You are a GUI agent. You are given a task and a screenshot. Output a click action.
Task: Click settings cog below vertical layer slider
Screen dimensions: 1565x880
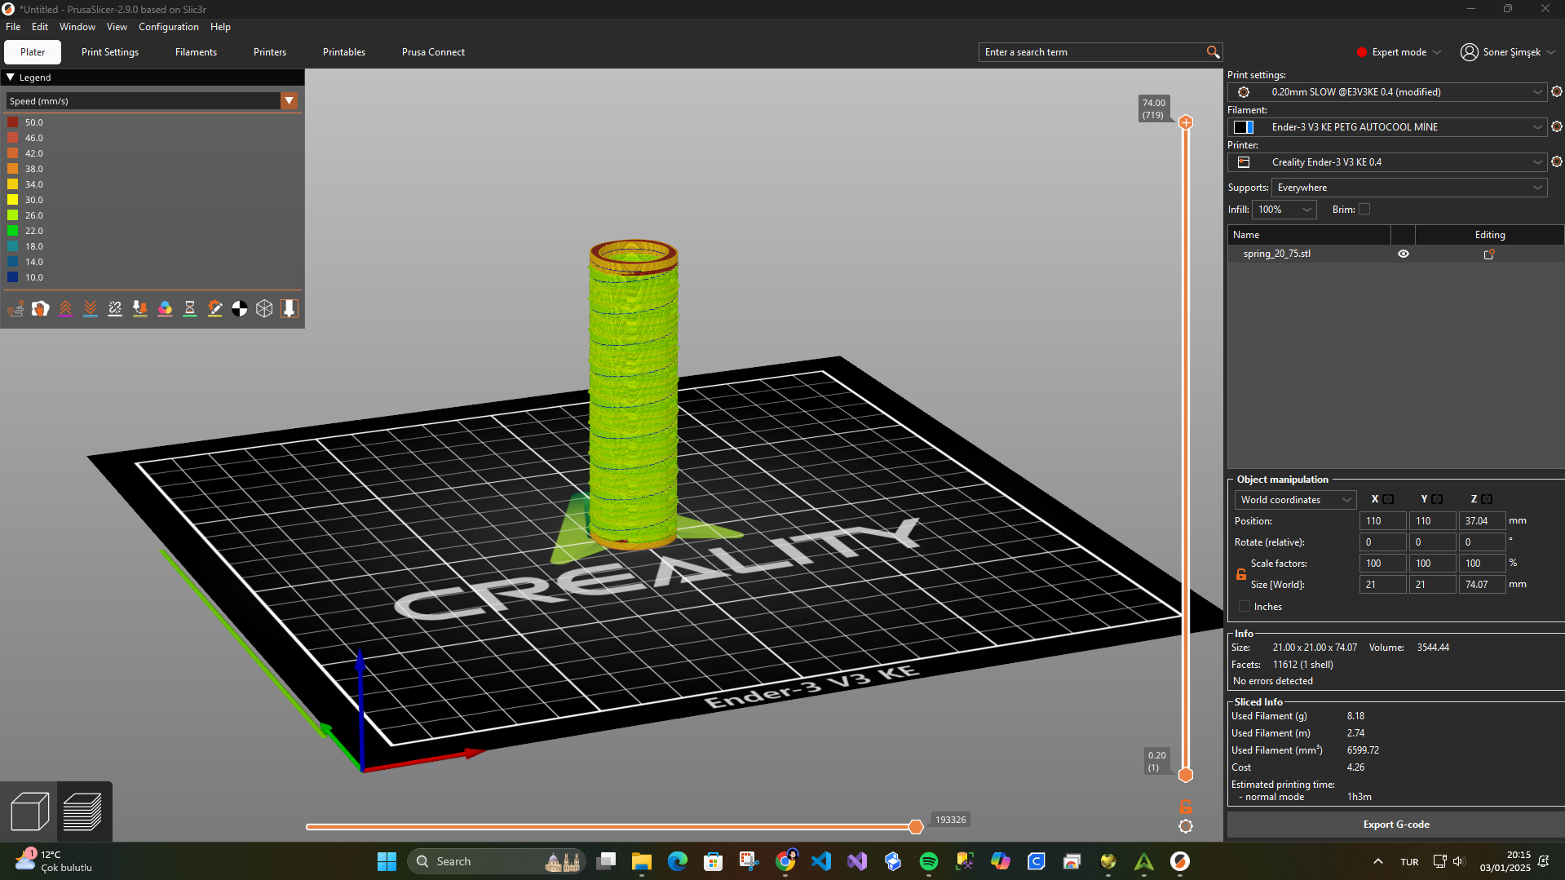(x=1186, y=826)
